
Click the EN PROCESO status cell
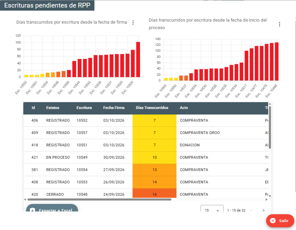pos(58,157)
